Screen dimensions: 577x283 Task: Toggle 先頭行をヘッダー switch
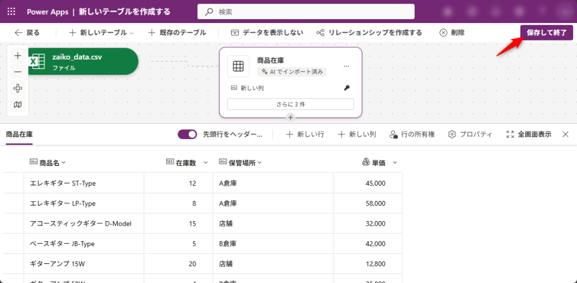[x=187, y=134]
